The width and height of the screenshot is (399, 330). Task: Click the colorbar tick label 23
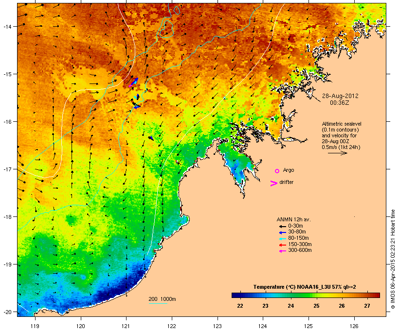click(x=265, y=306)
